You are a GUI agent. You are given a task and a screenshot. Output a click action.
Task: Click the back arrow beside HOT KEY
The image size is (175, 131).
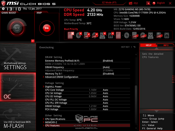(135, 47)
